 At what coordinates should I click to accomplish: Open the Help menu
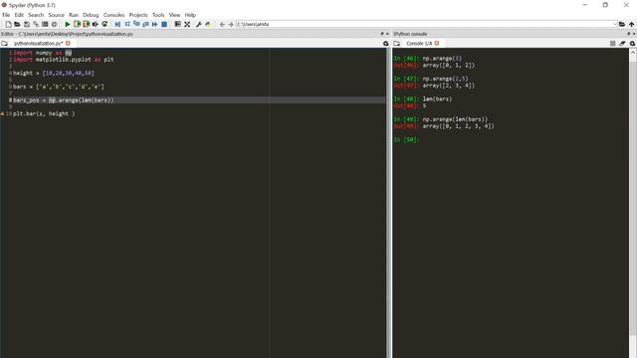tap(190, 15)
